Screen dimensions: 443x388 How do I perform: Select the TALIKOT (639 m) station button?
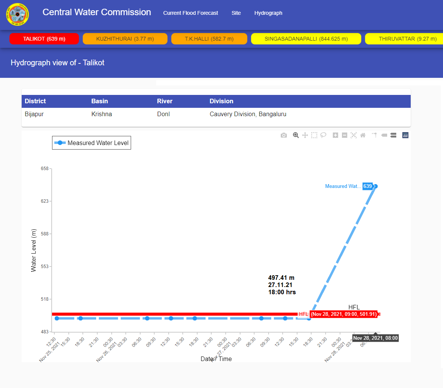[x=44, y=39]
